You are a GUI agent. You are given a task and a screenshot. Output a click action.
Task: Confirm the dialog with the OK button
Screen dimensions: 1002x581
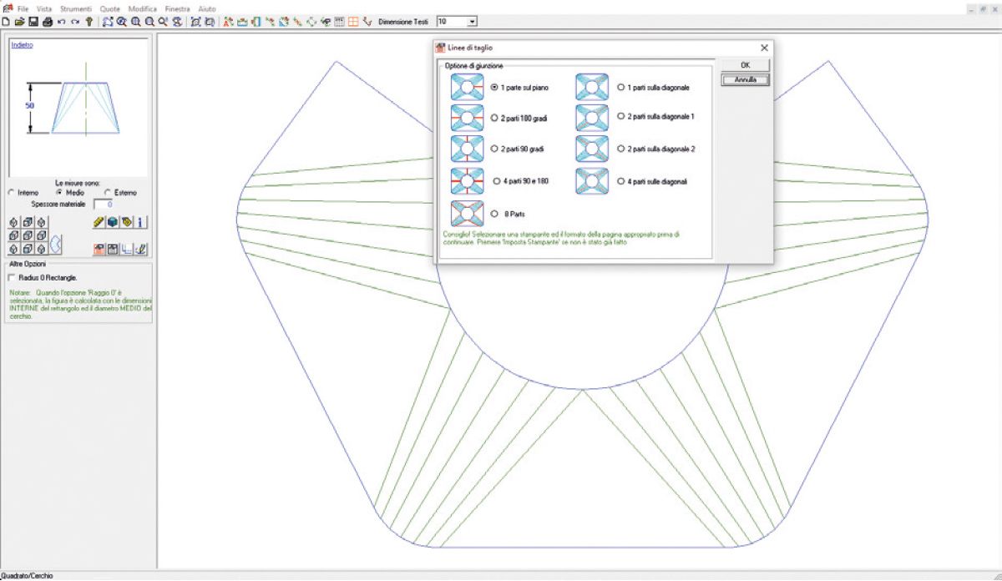coord(745,65)
